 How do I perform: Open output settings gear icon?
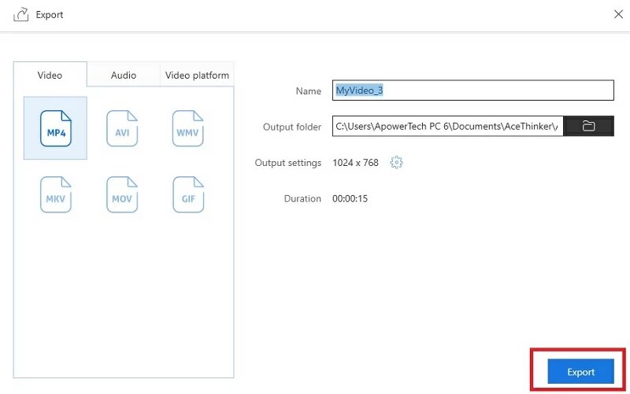coord(396,163)
